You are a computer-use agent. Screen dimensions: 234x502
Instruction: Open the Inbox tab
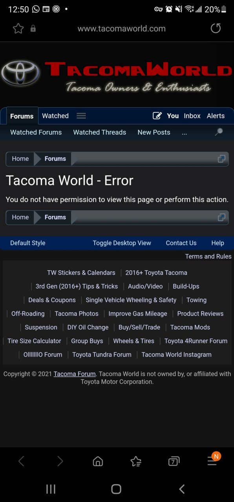192,115
